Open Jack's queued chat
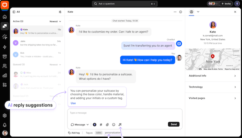This screenshot has width=242, height=138. click(37, 86)
